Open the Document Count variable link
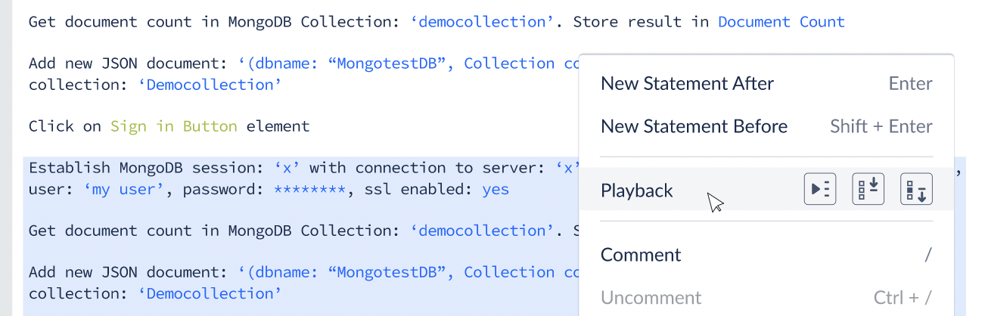 pyautogui.click(x=781, y=22)
